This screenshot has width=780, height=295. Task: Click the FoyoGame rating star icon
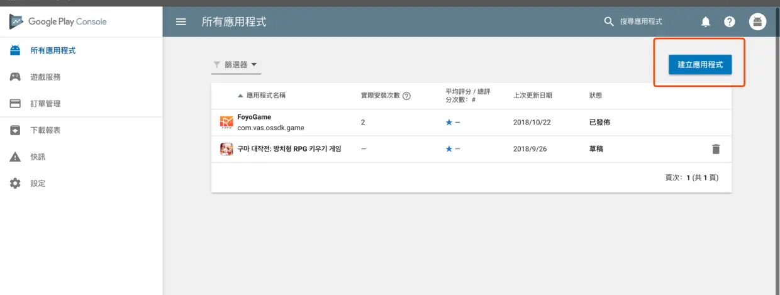pos(448,122)
